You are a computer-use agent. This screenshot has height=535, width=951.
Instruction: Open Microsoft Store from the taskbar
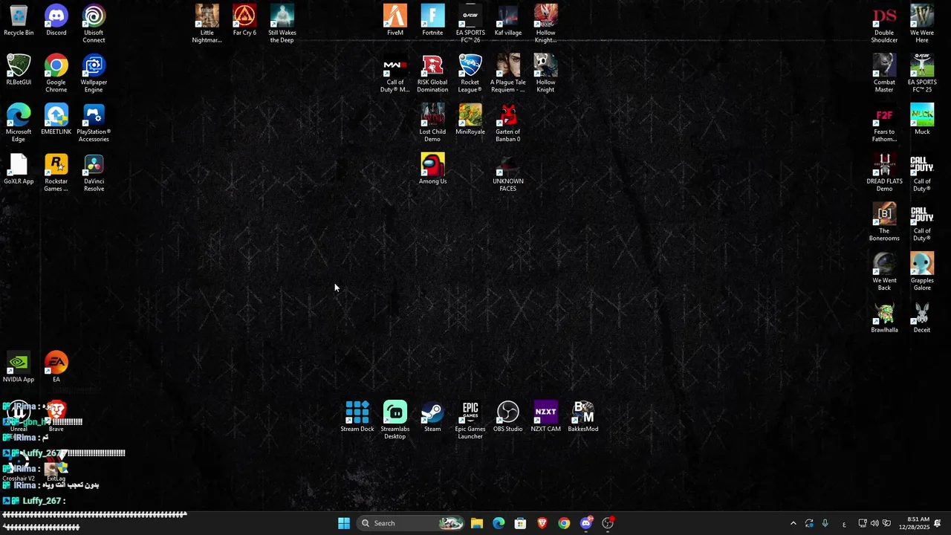click(520, 523)
